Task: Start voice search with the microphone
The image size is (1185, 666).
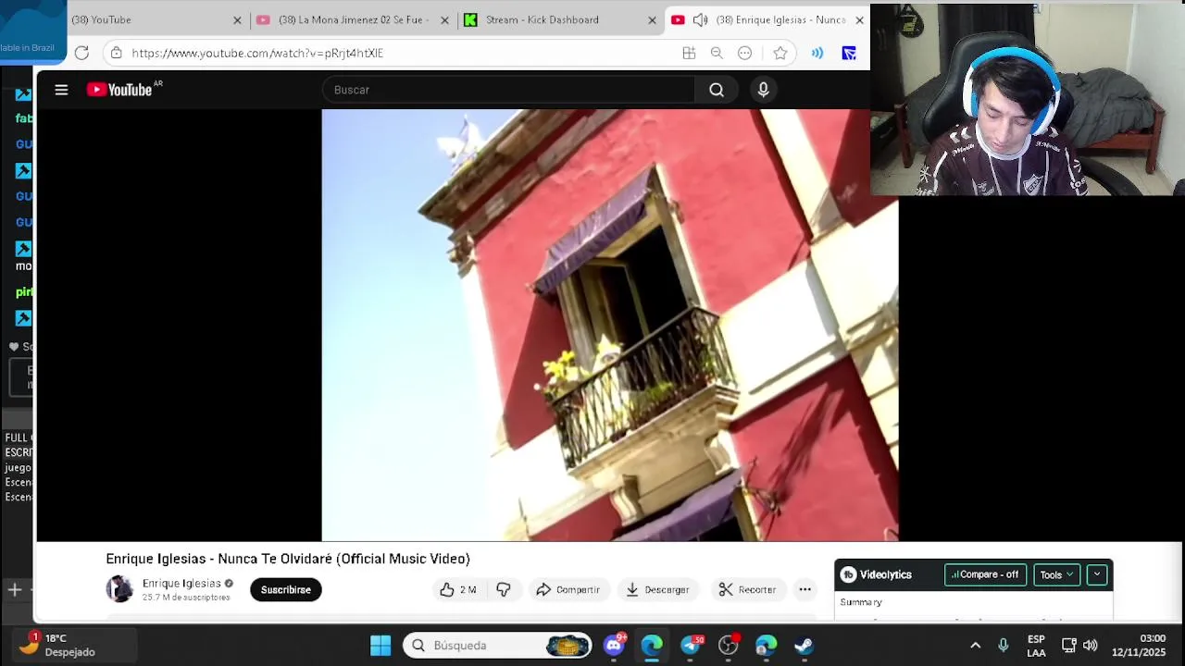Action: (764, 90)
